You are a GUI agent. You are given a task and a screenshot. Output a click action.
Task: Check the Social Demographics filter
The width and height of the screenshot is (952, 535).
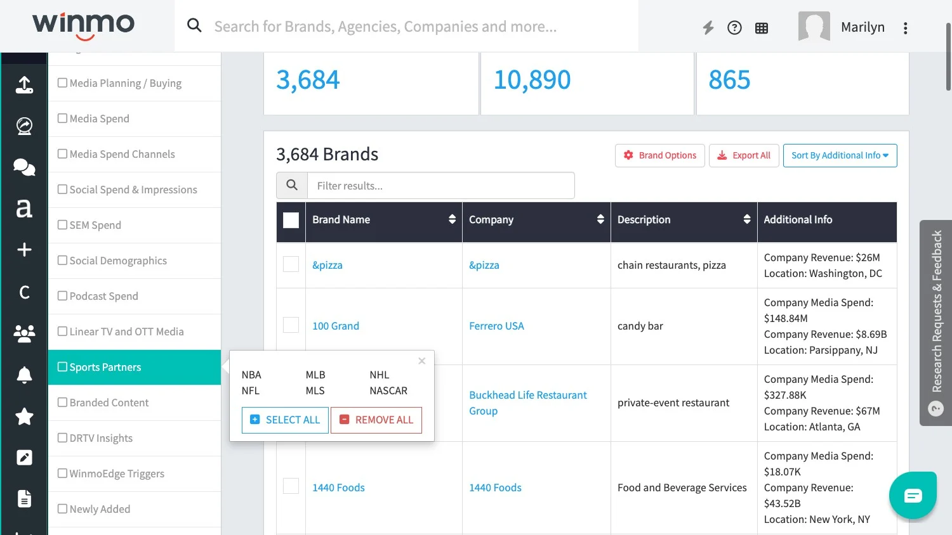pos(62,260)
